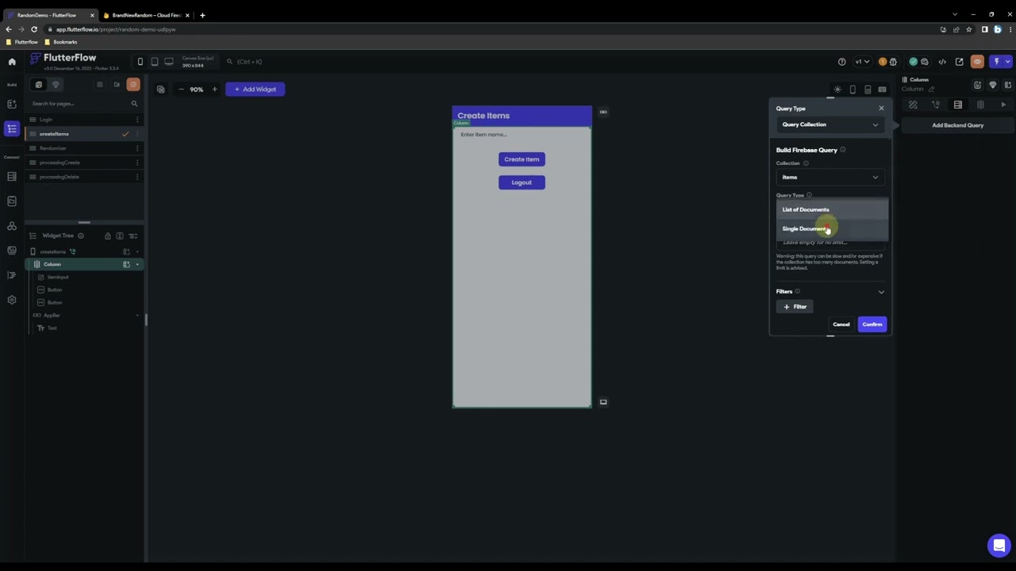Screen dimensions: 1016x571
Task: Open Column properties wand tab
Action: pyautogui.click(x=913, y=105)
